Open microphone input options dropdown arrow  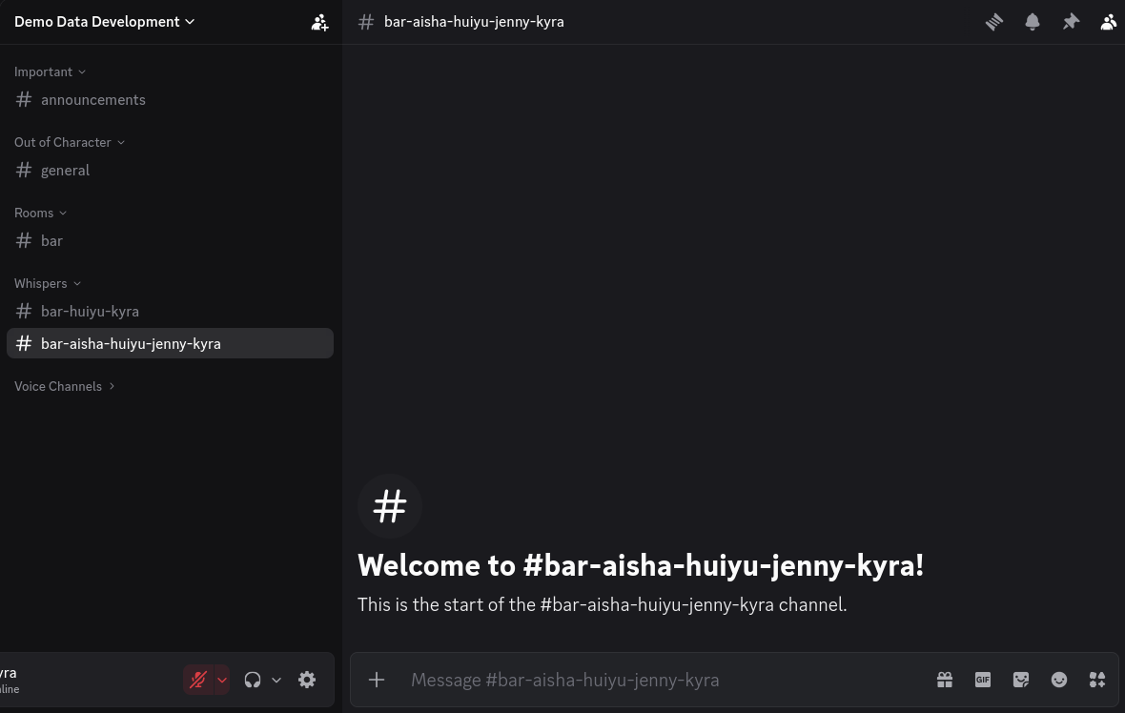[222, 680]
